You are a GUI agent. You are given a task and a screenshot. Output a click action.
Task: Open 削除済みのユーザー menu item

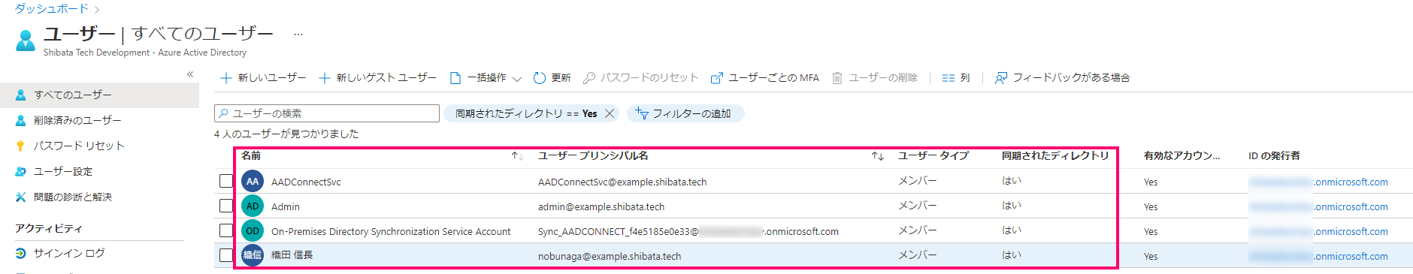point(77,120)
